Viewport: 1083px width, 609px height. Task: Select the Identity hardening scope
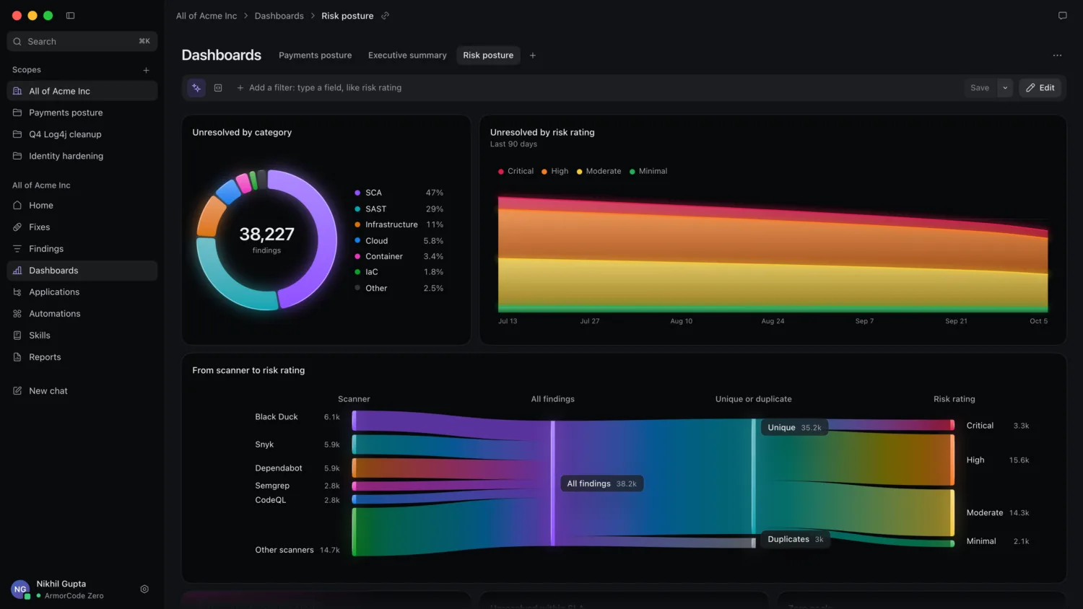[x=82, y=156]
